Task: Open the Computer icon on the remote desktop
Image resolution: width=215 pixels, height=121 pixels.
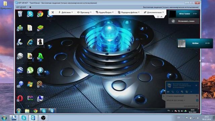Action: (40, 98)
